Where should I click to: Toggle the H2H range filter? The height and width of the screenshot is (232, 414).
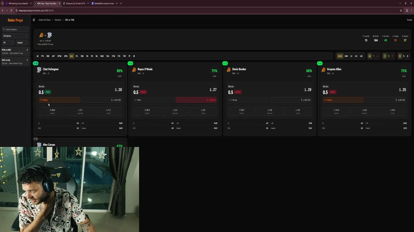[x=346, y=56]
